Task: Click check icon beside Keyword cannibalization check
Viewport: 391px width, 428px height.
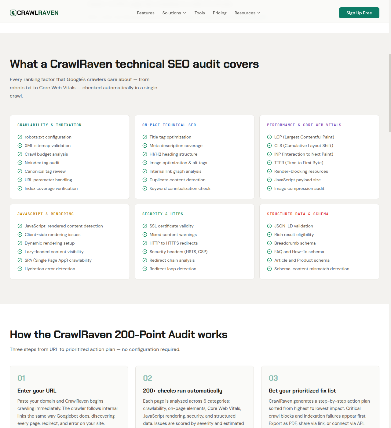Action: [x=145, y=188]
